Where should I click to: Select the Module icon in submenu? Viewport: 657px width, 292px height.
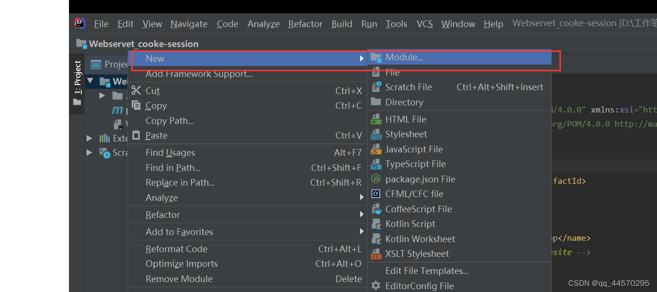tap(376, 57)
